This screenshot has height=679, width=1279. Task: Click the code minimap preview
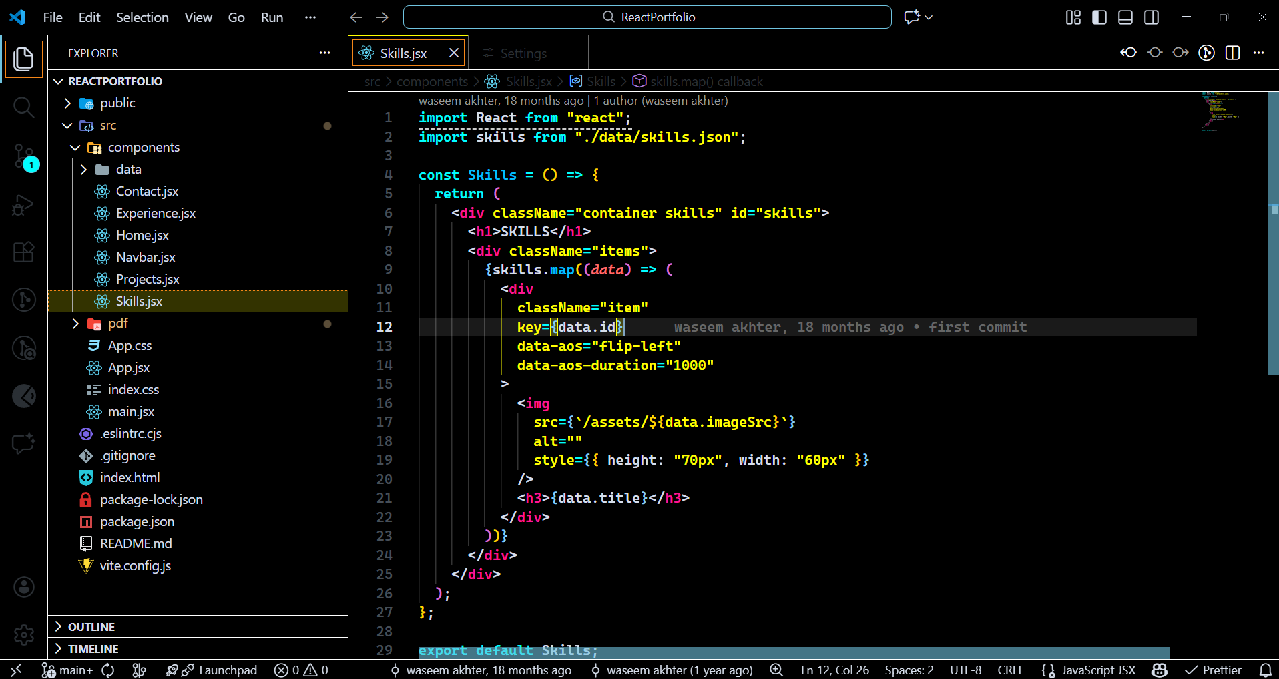tap(1220, 111)
